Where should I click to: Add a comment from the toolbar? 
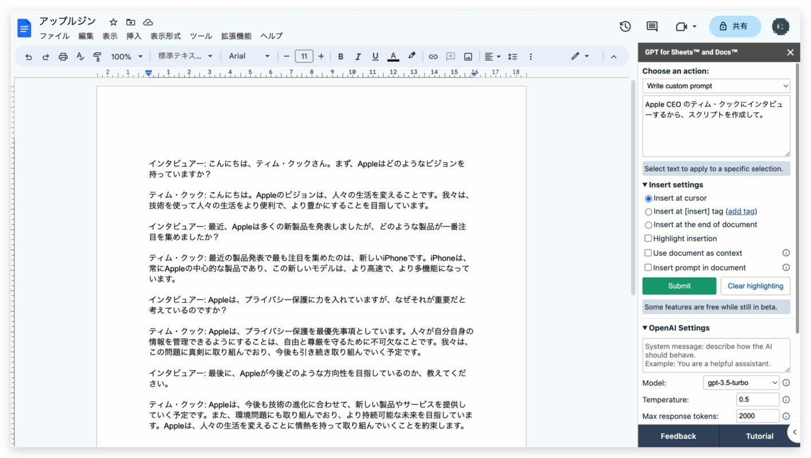click(451, 57)
